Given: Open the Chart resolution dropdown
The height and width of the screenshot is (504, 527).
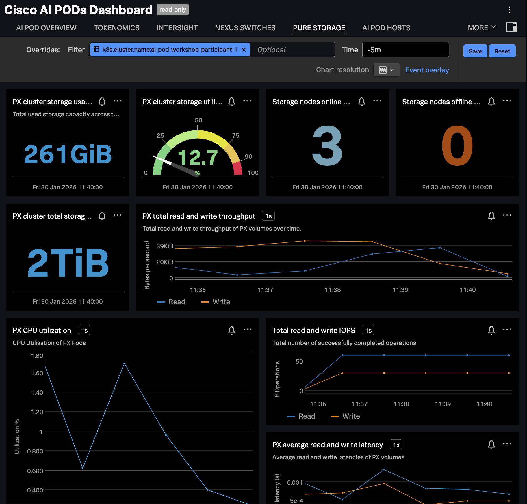Looking at the screenshot, I should (387, 70).
